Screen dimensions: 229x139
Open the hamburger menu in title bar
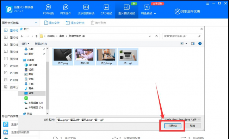coord(208,3)
